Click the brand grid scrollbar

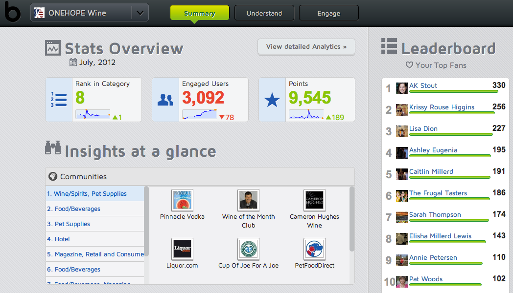[351, 219]
